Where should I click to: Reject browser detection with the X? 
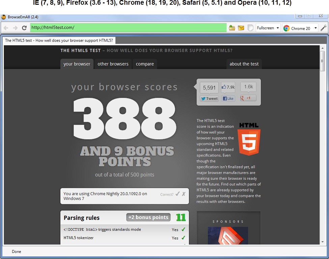184,194
